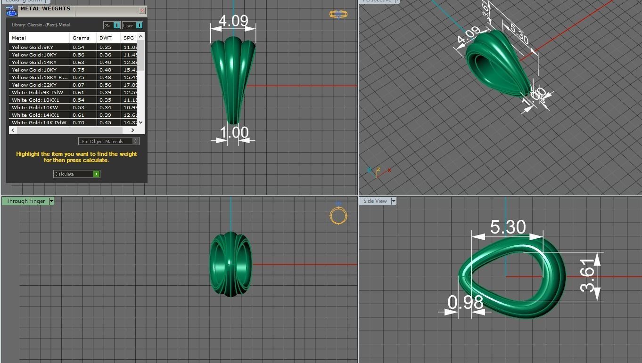
Task: Click the green arrow on Calculate
Action: tap(97, 174)
